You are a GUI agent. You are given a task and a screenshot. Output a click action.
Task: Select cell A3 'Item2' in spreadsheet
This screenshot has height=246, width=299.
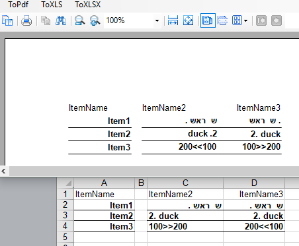pyautogui.click(x=104, y=216)
